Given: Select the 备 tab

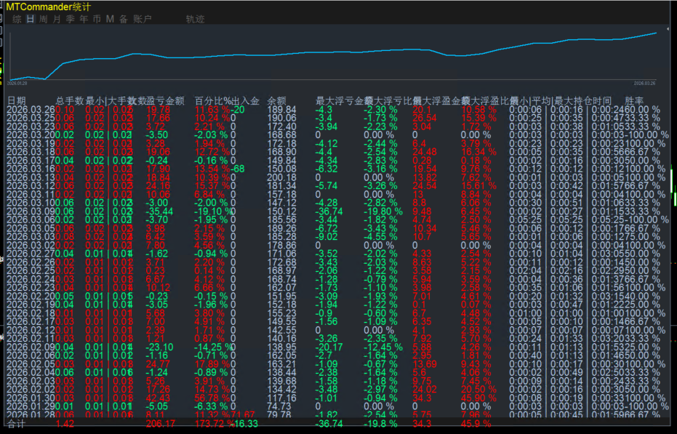Looking at the screenshot, I should point(124,19).
